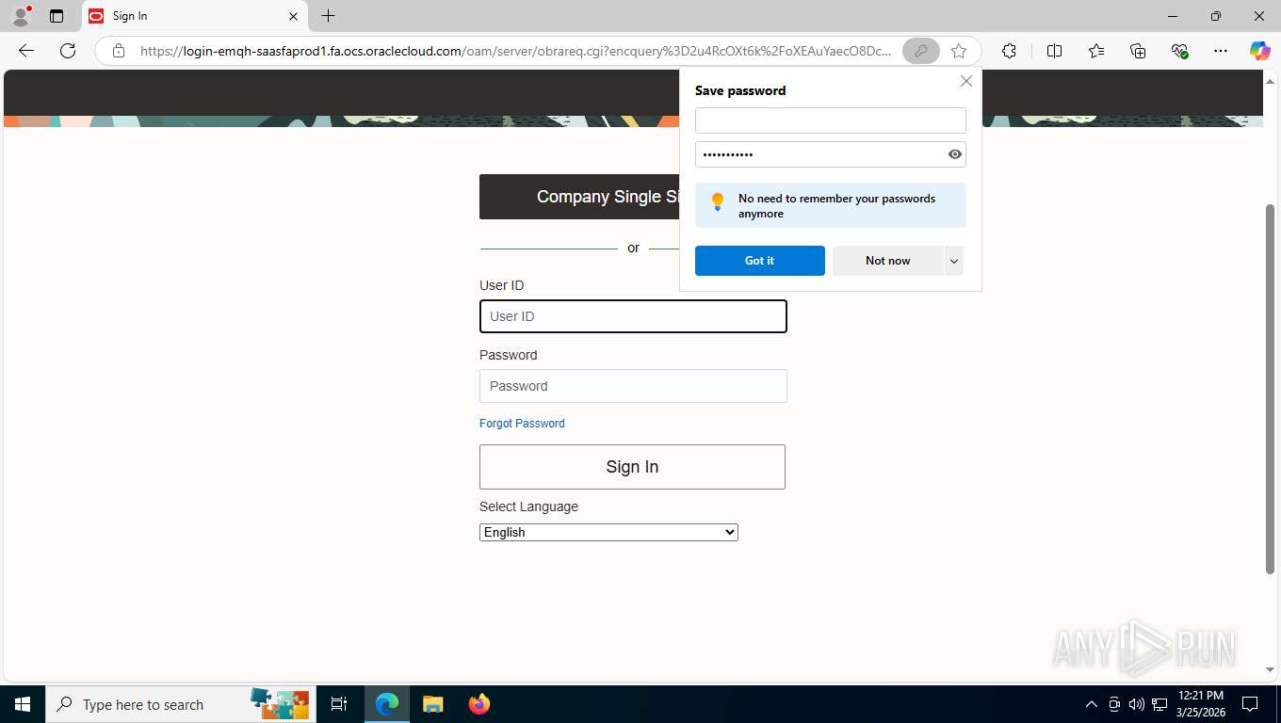The height and width of the screenshot is (723, 1281).
Task: Refresh the current page
Action: [x=68, y=51]
